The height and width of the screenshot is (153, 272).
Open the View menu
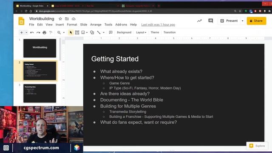49,25
